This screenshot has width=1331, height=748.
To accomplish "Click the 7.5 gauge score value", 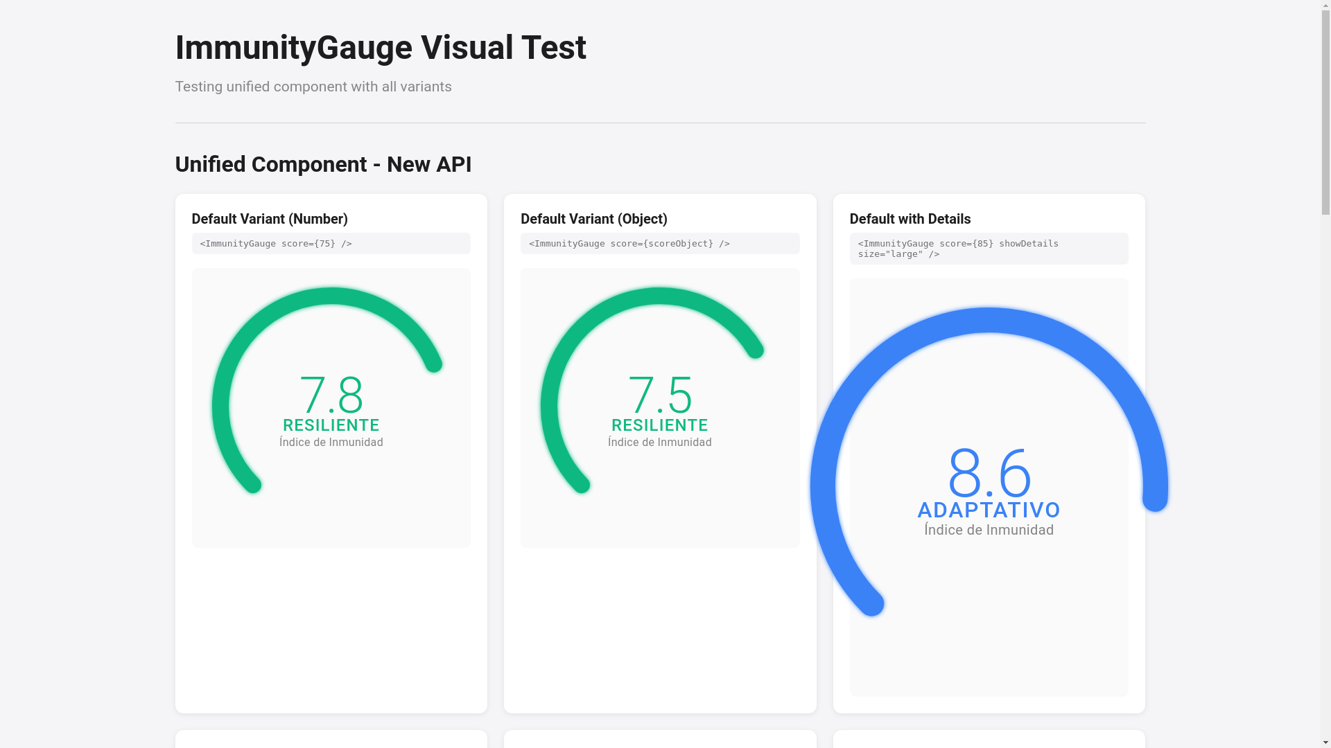I will (x=660, y=395).
